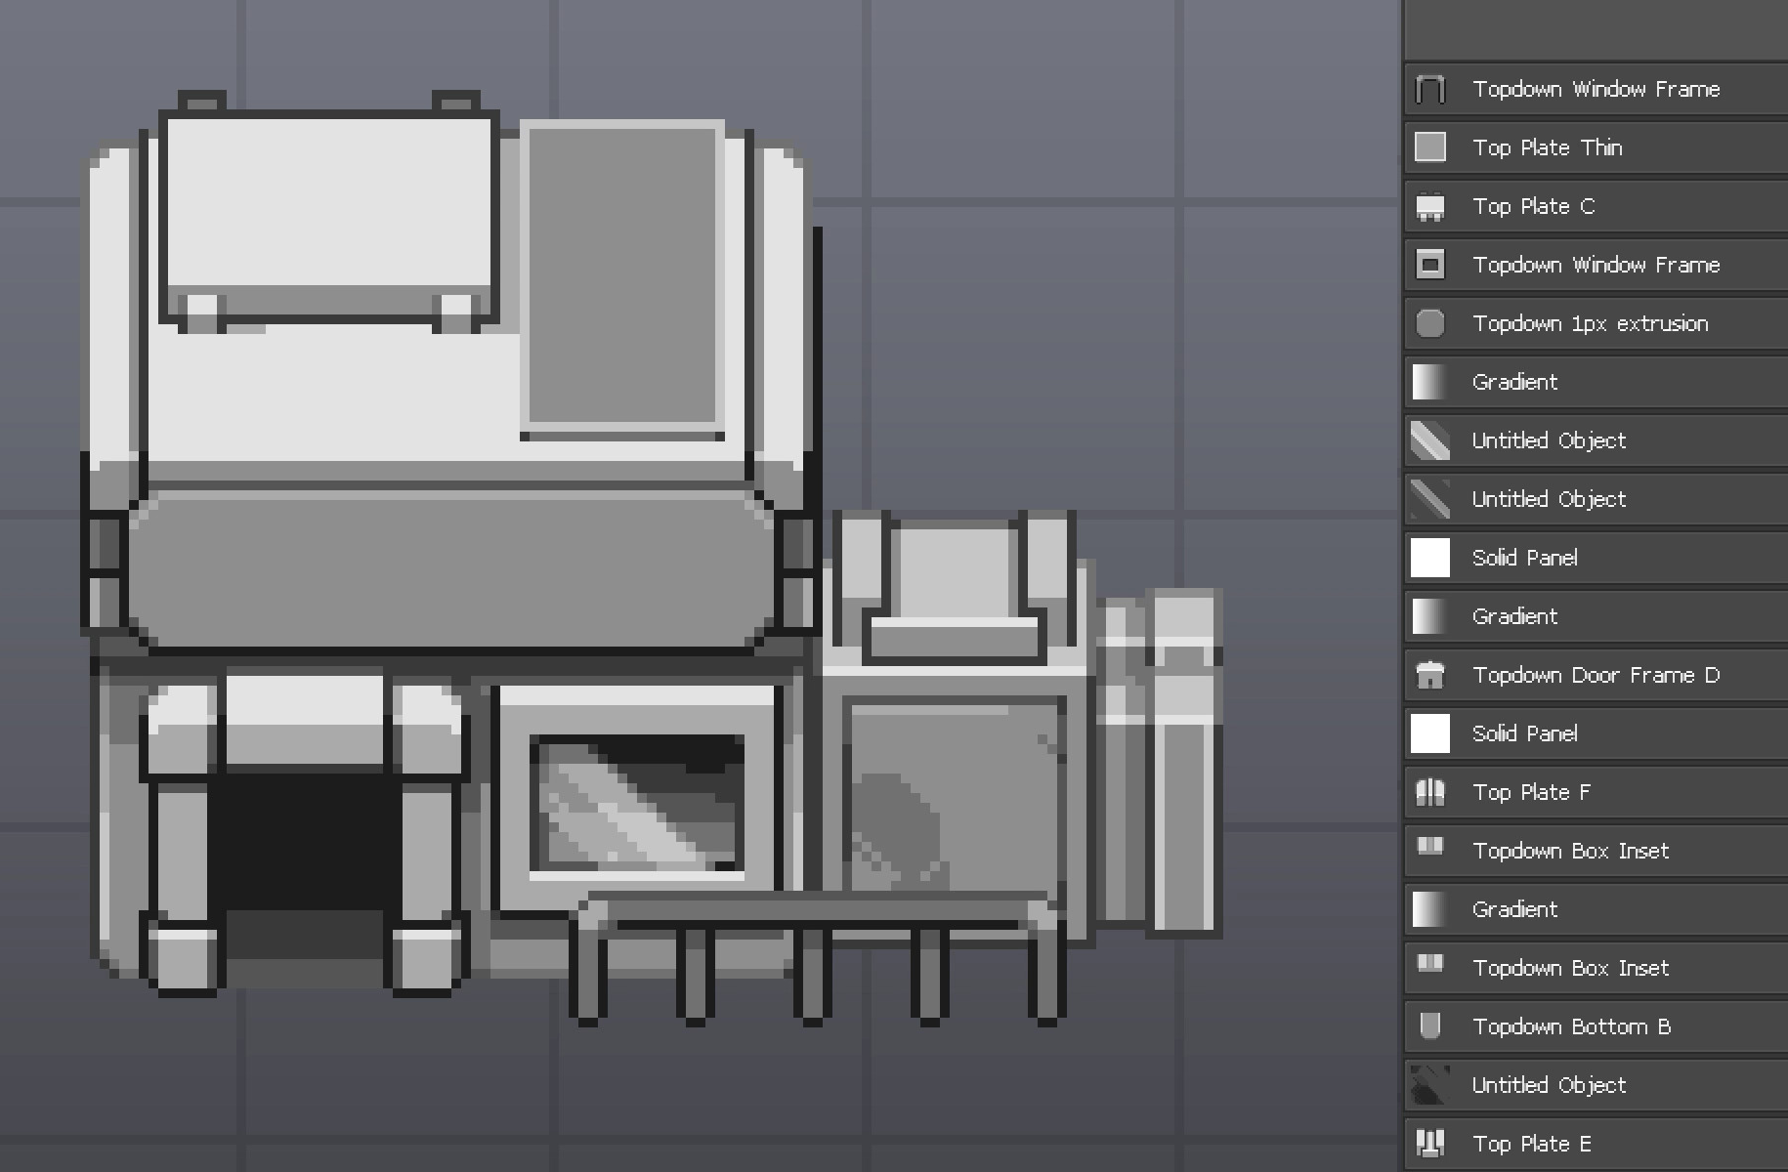Click the gradient icon above Topdown Door Frame D
The width and height of the screenshot is (1788, 1172).
[1430, 616]
